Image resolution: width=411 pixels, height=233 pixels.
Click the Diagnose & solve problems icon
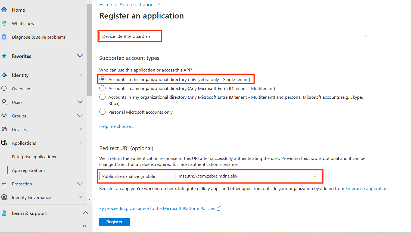point(4,37)
